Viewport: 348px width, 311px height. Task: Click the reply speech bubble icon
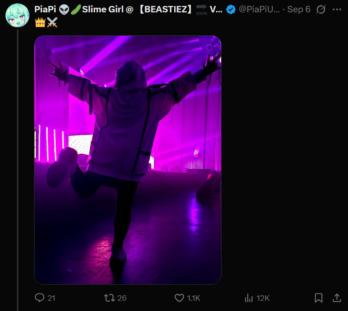pos(40,298)
